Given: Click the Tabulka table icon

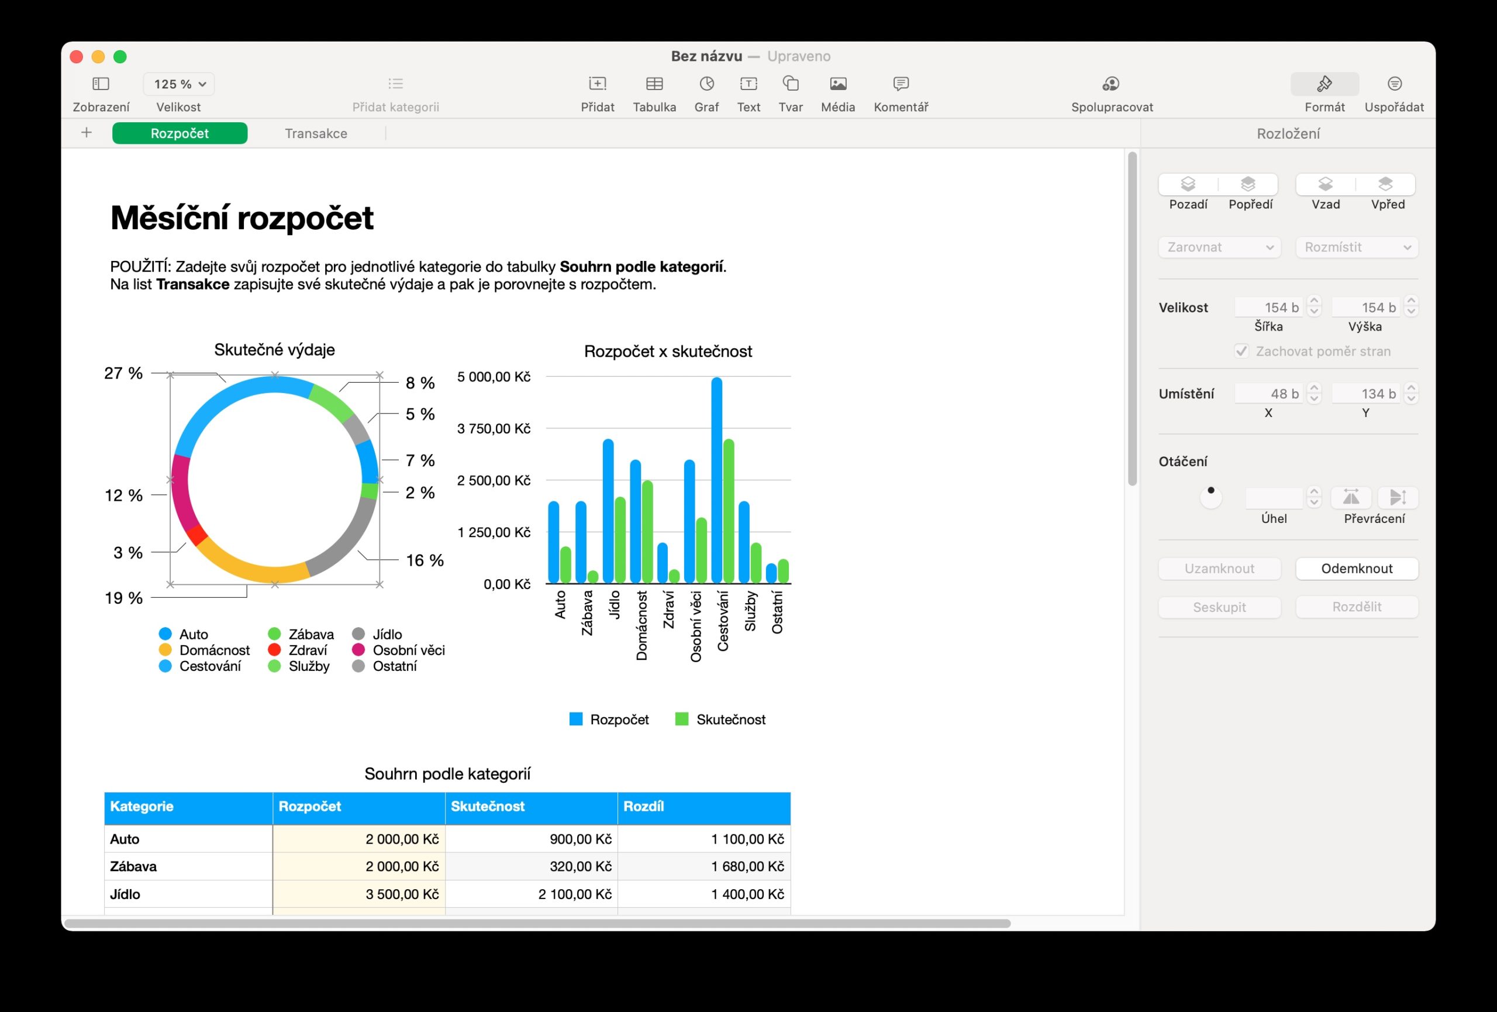Looking at the screenshot, I should (x=654, y=84).
